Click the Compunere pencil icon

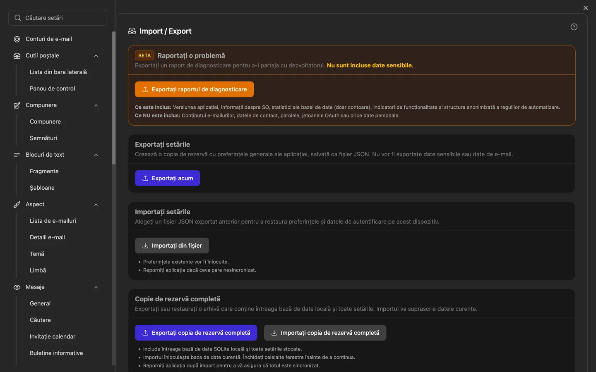pos(17,105)
